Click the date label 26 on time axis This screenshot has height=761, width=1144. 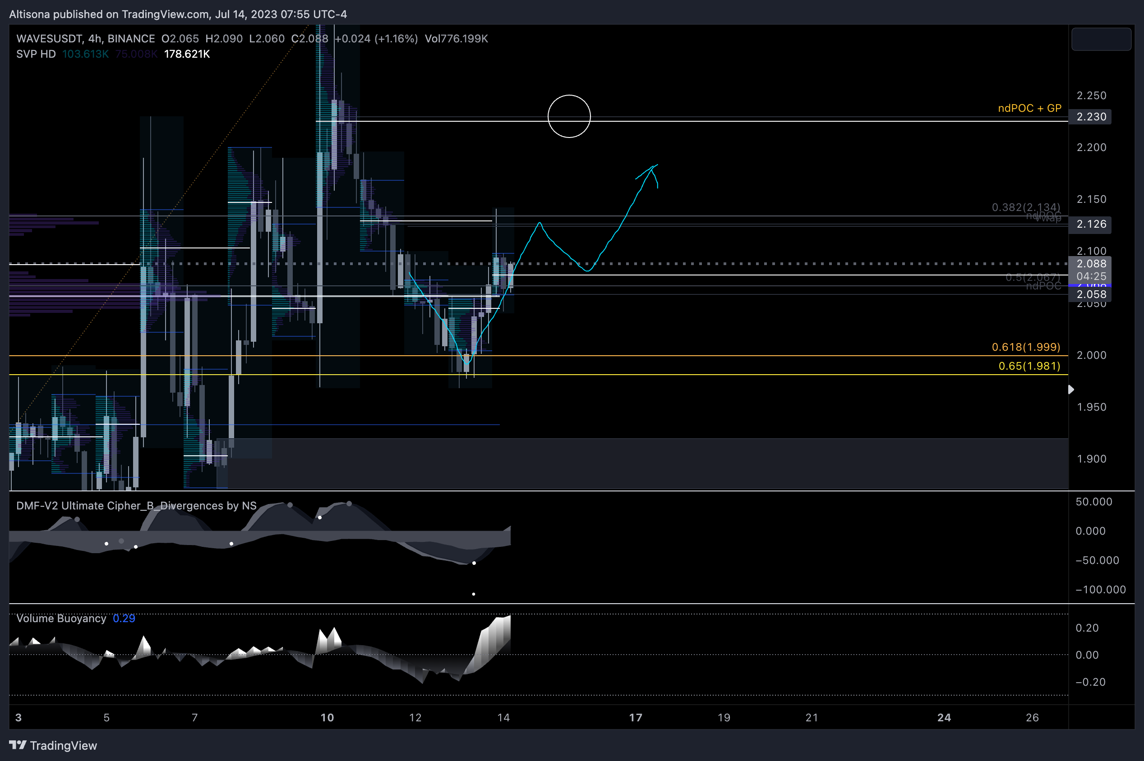click(1032, 717)
